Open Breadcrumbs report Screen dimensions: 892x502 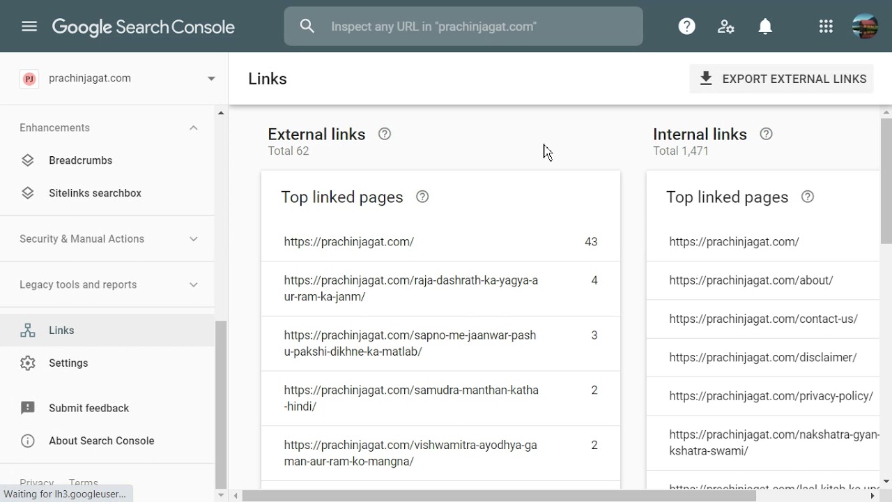pos(107,160)
